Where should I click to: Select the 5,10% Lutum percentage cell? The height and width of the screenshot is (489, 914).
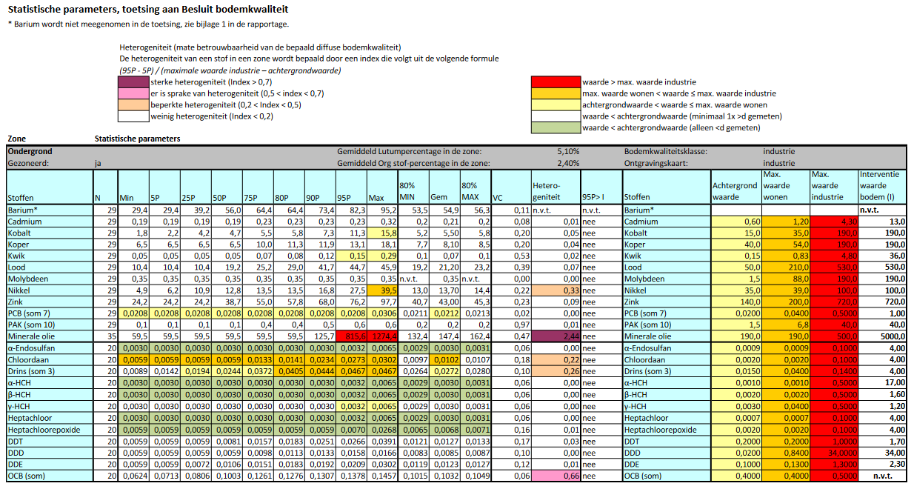tap(568, 151)
